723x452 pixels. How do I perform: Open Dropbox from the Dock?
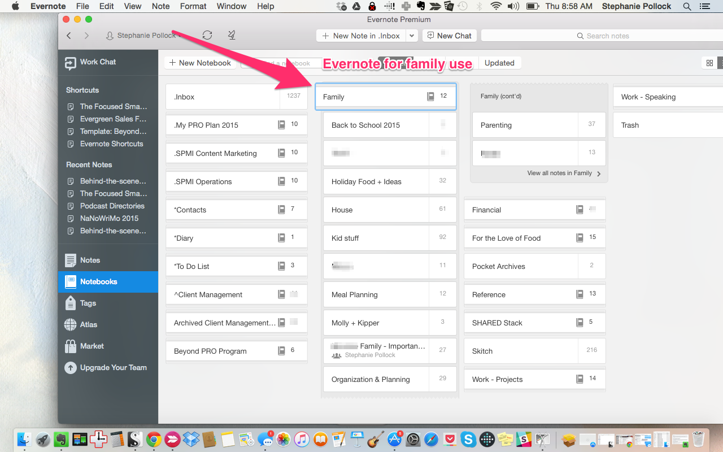pyautogui.click(x=191, y=439)
